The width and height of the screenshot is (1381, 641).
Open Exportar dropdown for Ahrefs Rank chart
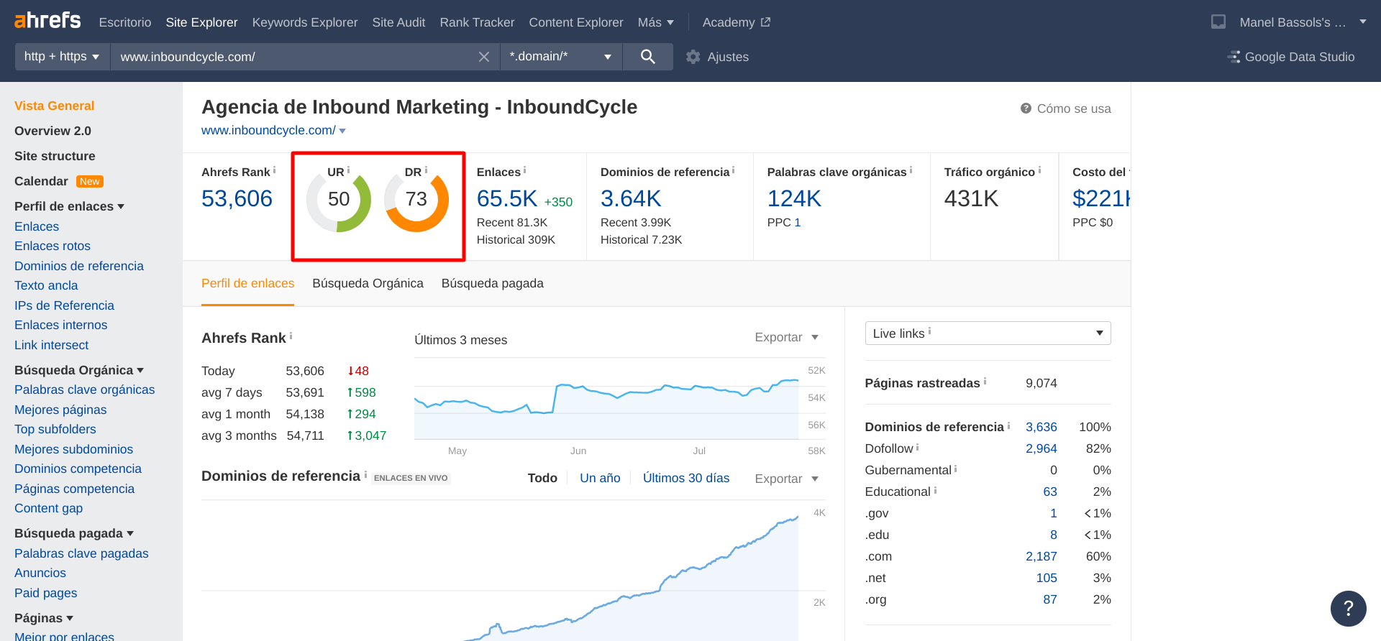(x=787, y=337)
